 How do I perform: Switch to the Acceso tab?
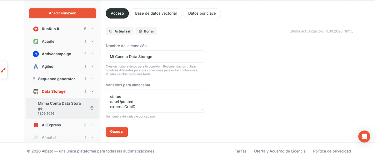tap(117, 13)
